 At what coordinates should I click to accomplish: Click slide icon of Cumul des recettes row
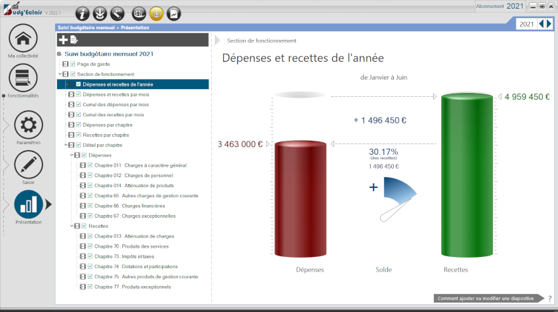(71, 115)
